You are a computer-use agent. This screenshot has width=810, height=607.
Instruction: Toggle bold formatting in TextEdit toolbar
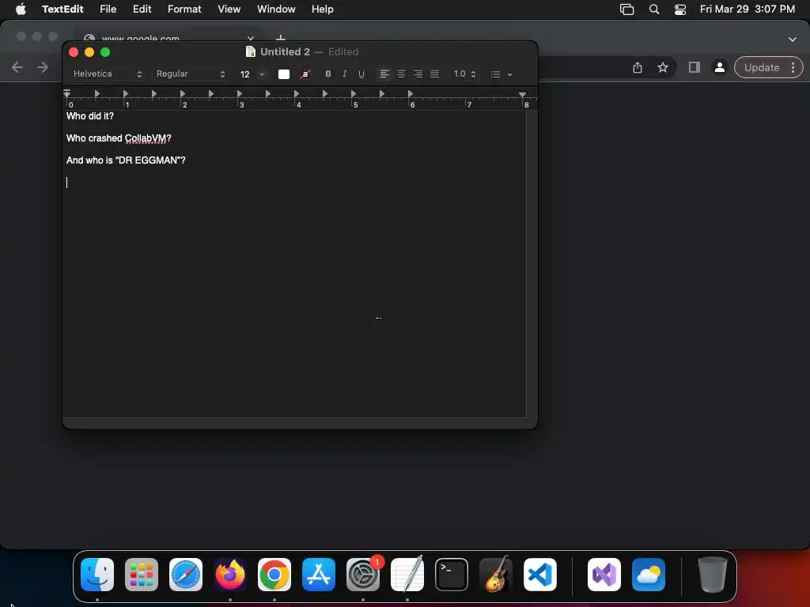coord(328,74)
